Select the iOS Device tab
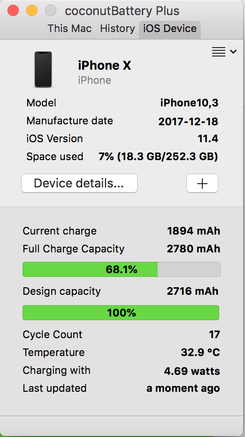The height and width of the screenshot is (437, 245). (x=170, y=29)
